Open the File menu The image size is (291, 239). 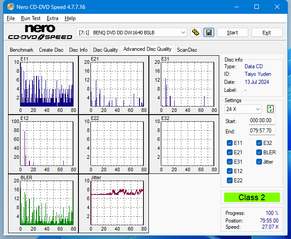(11, 18)
